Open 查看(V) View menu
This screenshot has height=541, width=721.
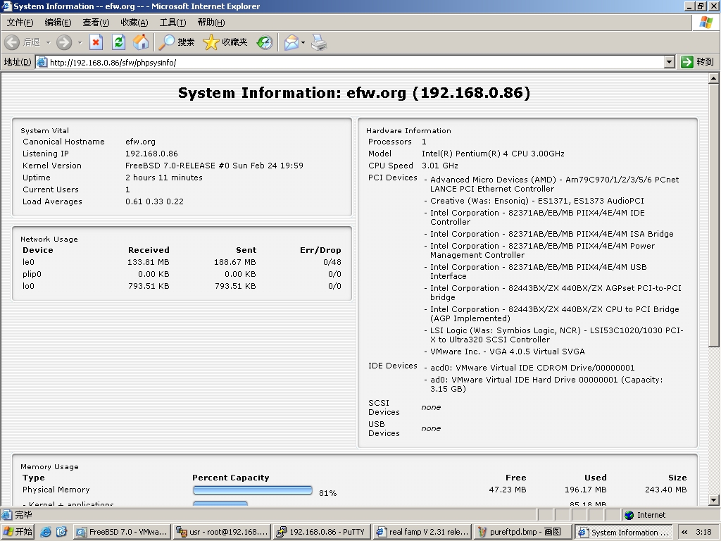[x=96, y=22]
